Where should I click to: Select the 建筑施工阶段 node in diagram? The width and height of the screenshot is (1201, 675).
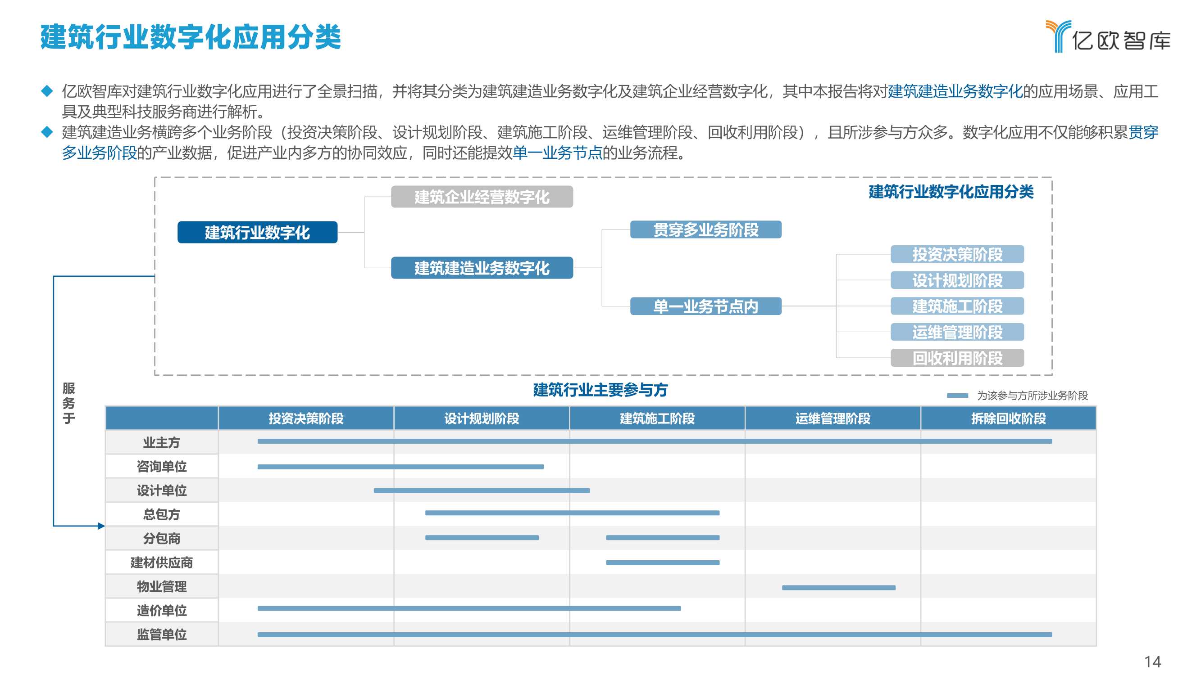pyautogui.click(x=957, y=306)
